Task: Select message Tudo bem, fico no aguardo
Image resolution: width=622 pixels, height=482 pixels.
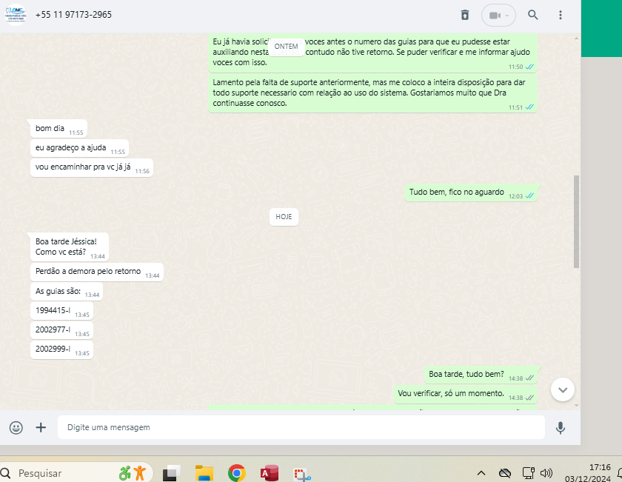Action: click(471, 193)
